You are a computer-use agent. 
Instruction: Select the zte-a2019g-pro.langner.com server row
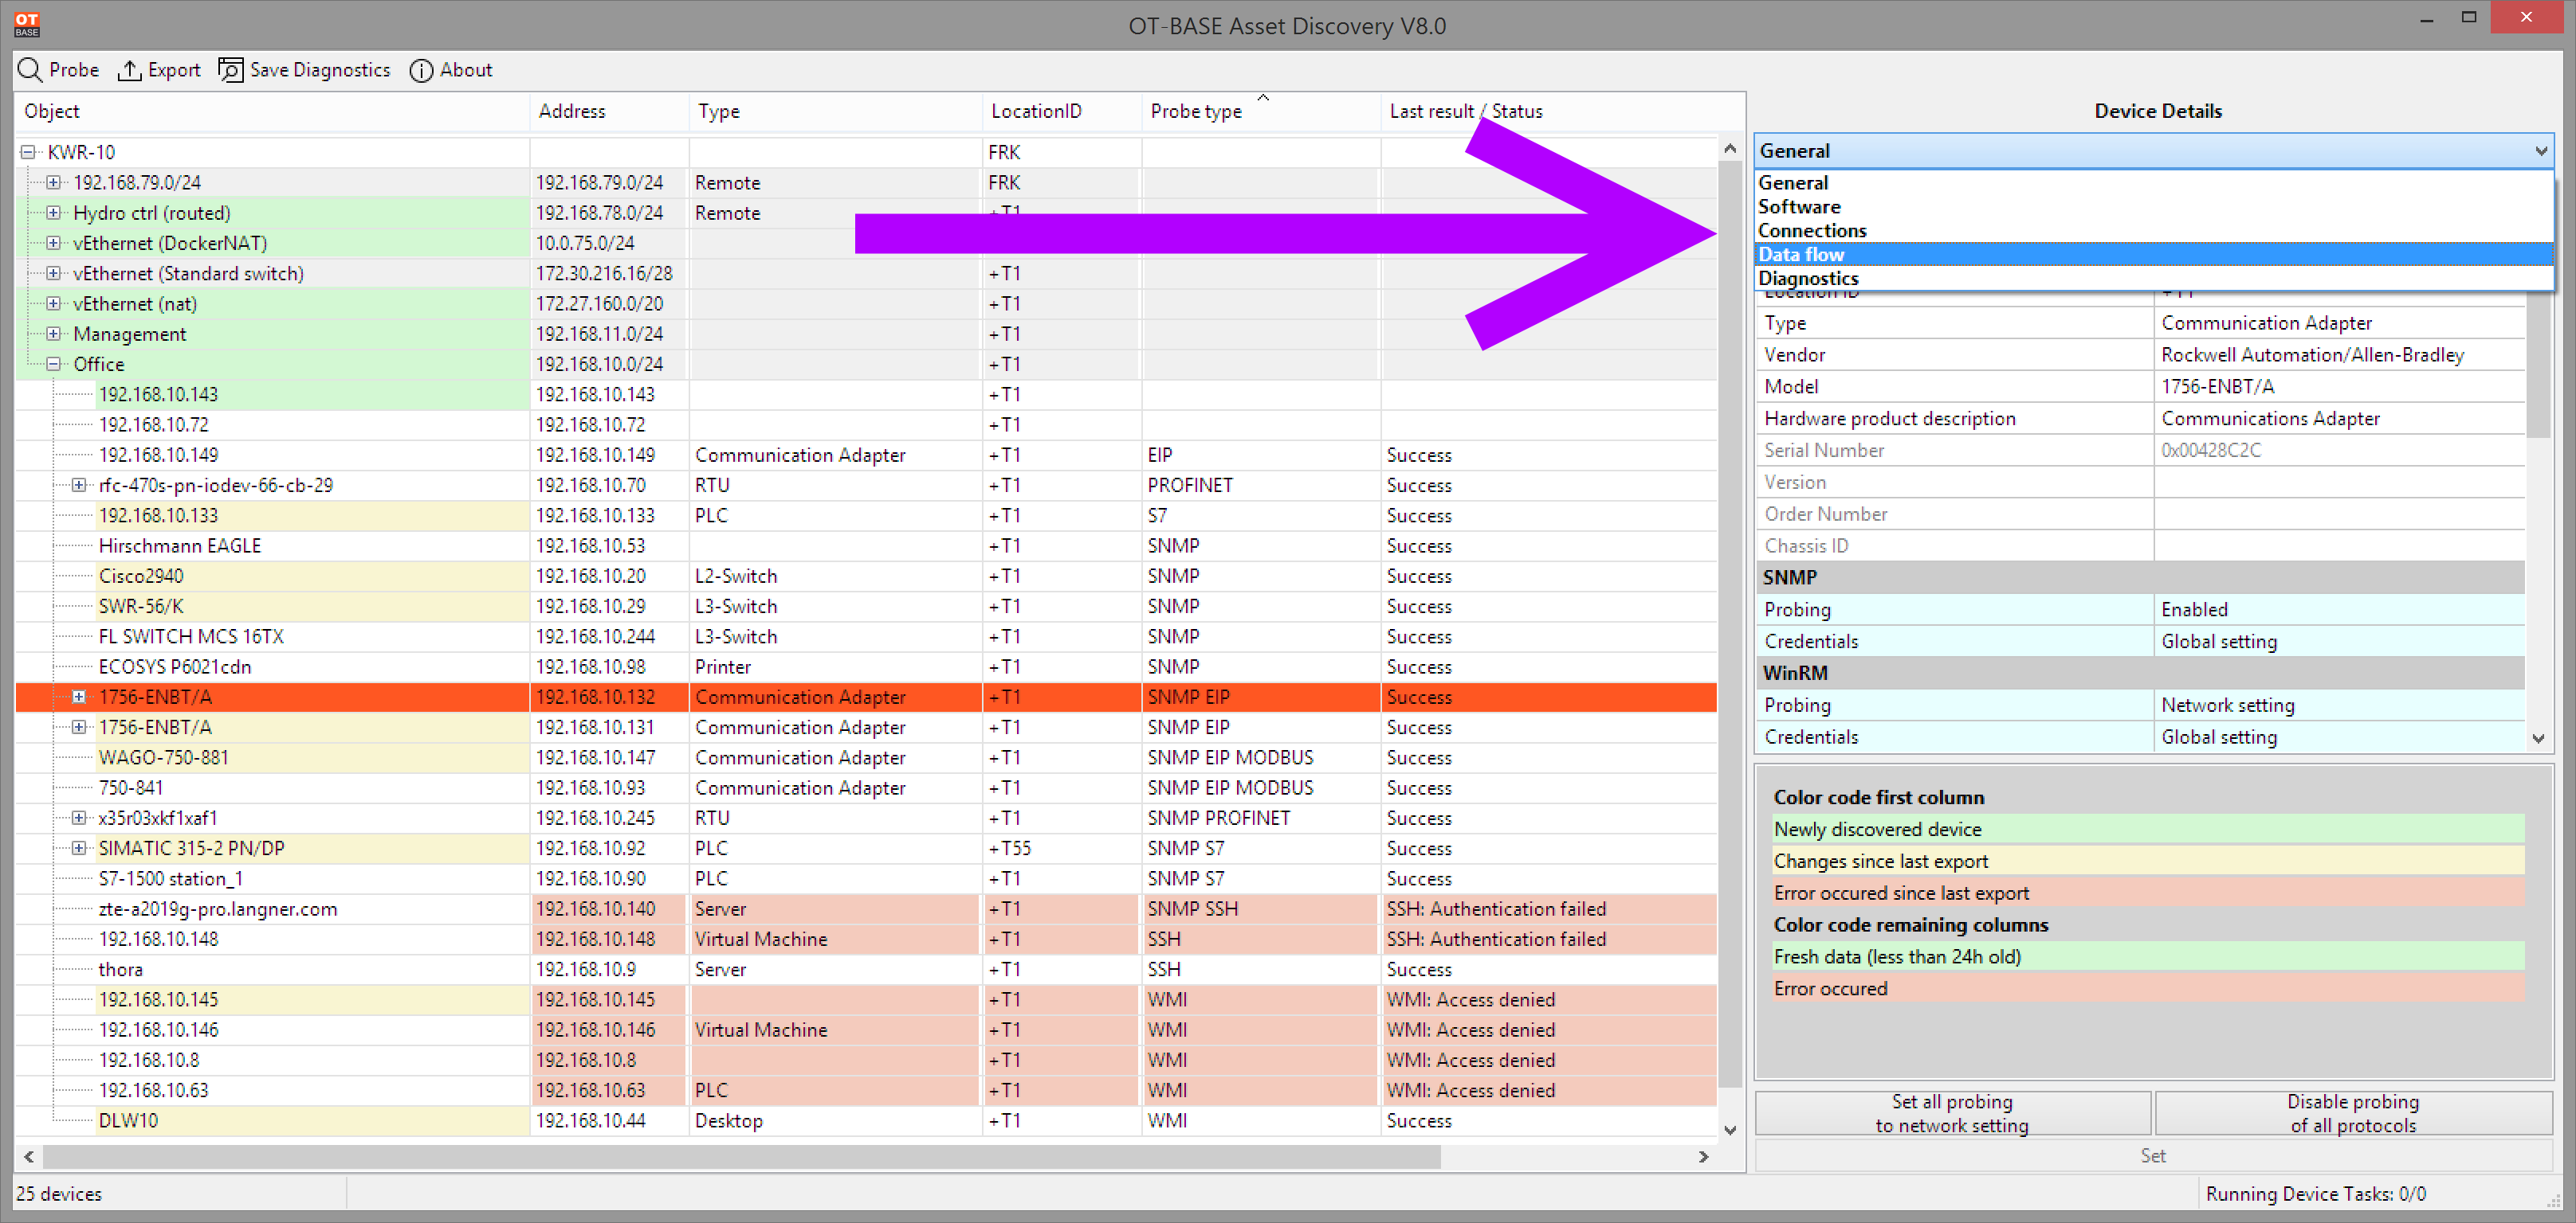point(866,908)
